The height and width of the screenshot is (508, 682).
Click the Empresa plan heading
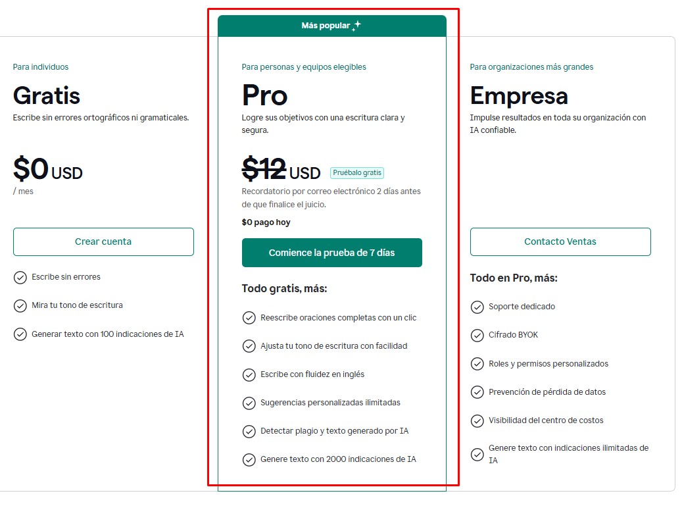[x=519, y=96]
